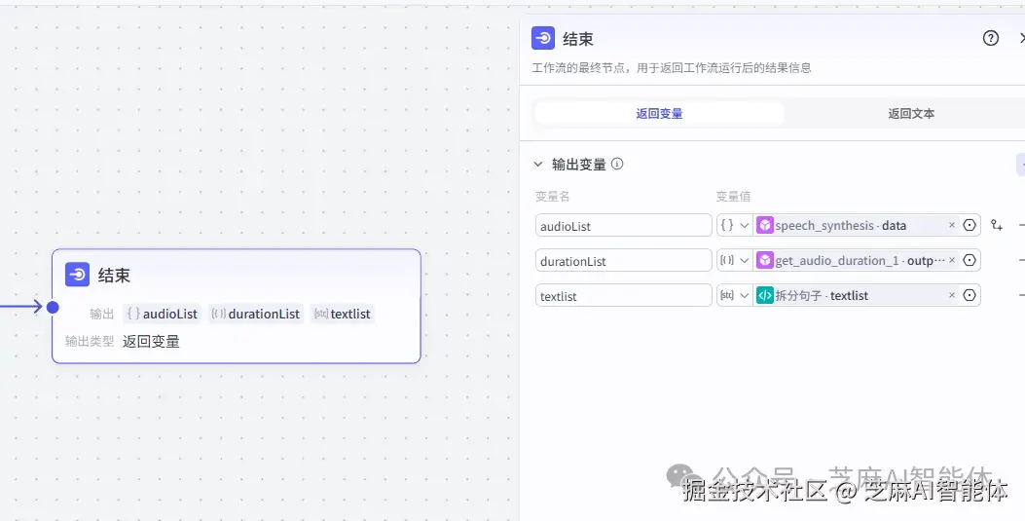This screenshot has width=1025, height=521.
Task: Edit the textlist variable name field
Action: pos(624,295)
